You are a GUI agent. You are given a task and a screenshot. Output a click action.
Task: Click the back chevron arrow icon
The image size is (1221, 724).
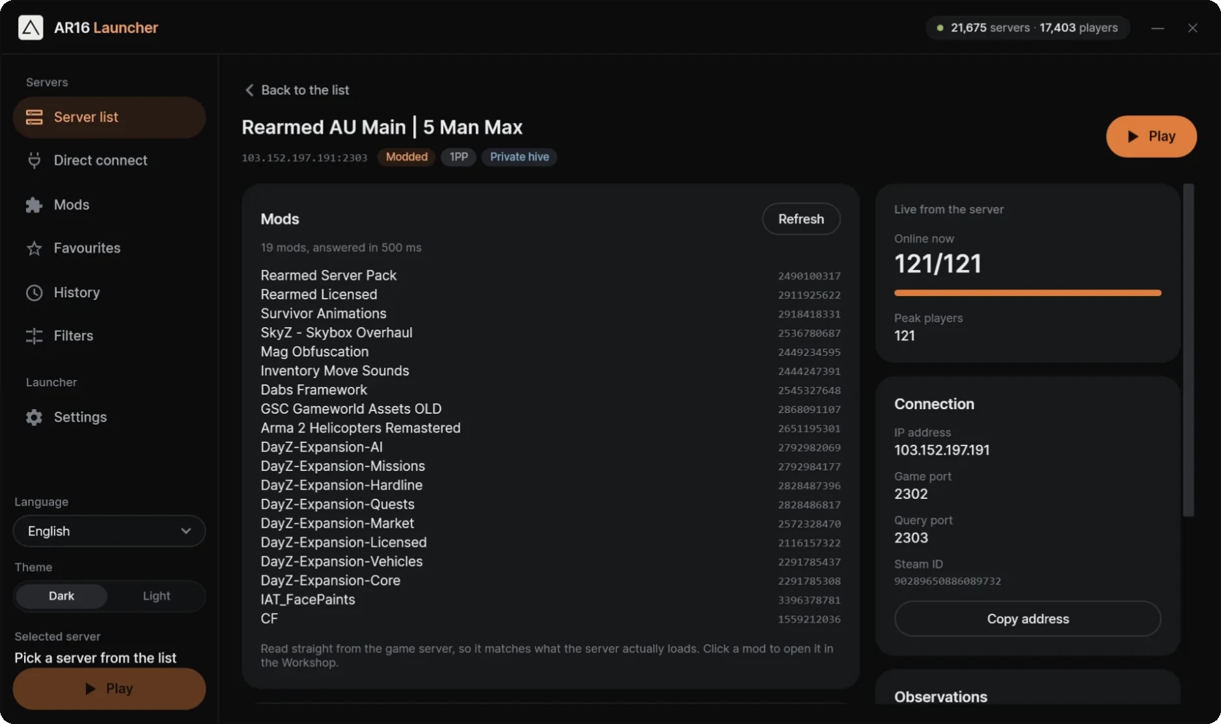[x=249, y=90]
